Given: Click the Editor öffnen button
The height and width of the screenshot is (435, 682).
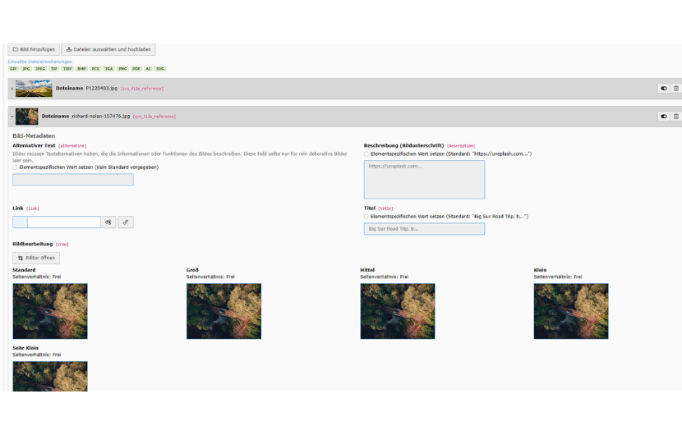Looking at the screenshot, I should [x=36, y=259].
